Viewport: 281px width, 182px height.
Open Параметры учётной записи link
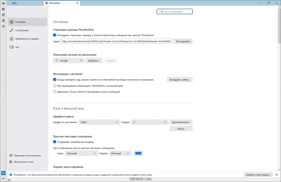pos(25,155)
